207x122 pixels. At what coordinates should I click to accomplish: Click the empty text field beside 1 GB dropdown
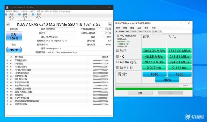(x=178, y=31)
